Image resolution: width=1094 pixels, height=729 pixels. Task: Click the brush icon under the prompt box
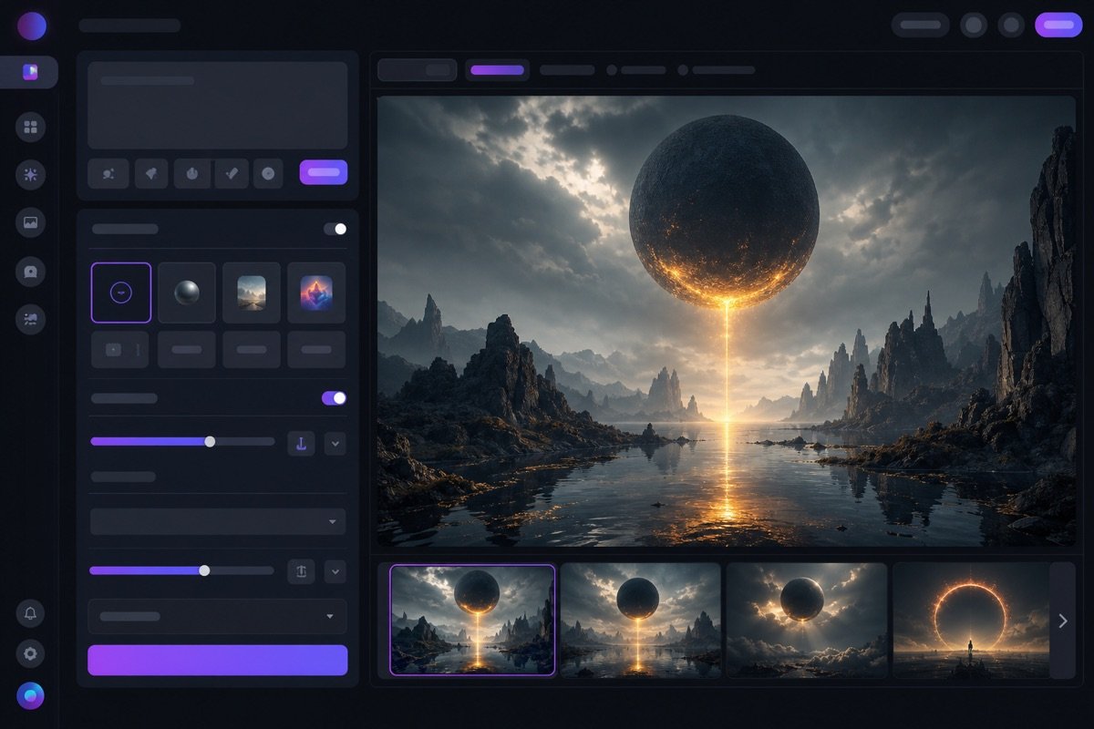[x=232, y=173]
